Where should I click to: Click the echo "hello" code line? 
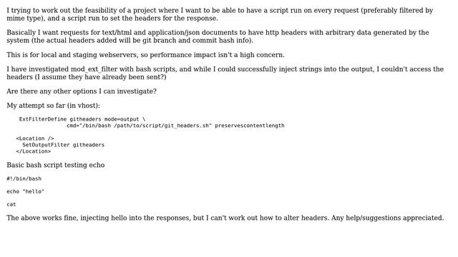tap(26, 191)
